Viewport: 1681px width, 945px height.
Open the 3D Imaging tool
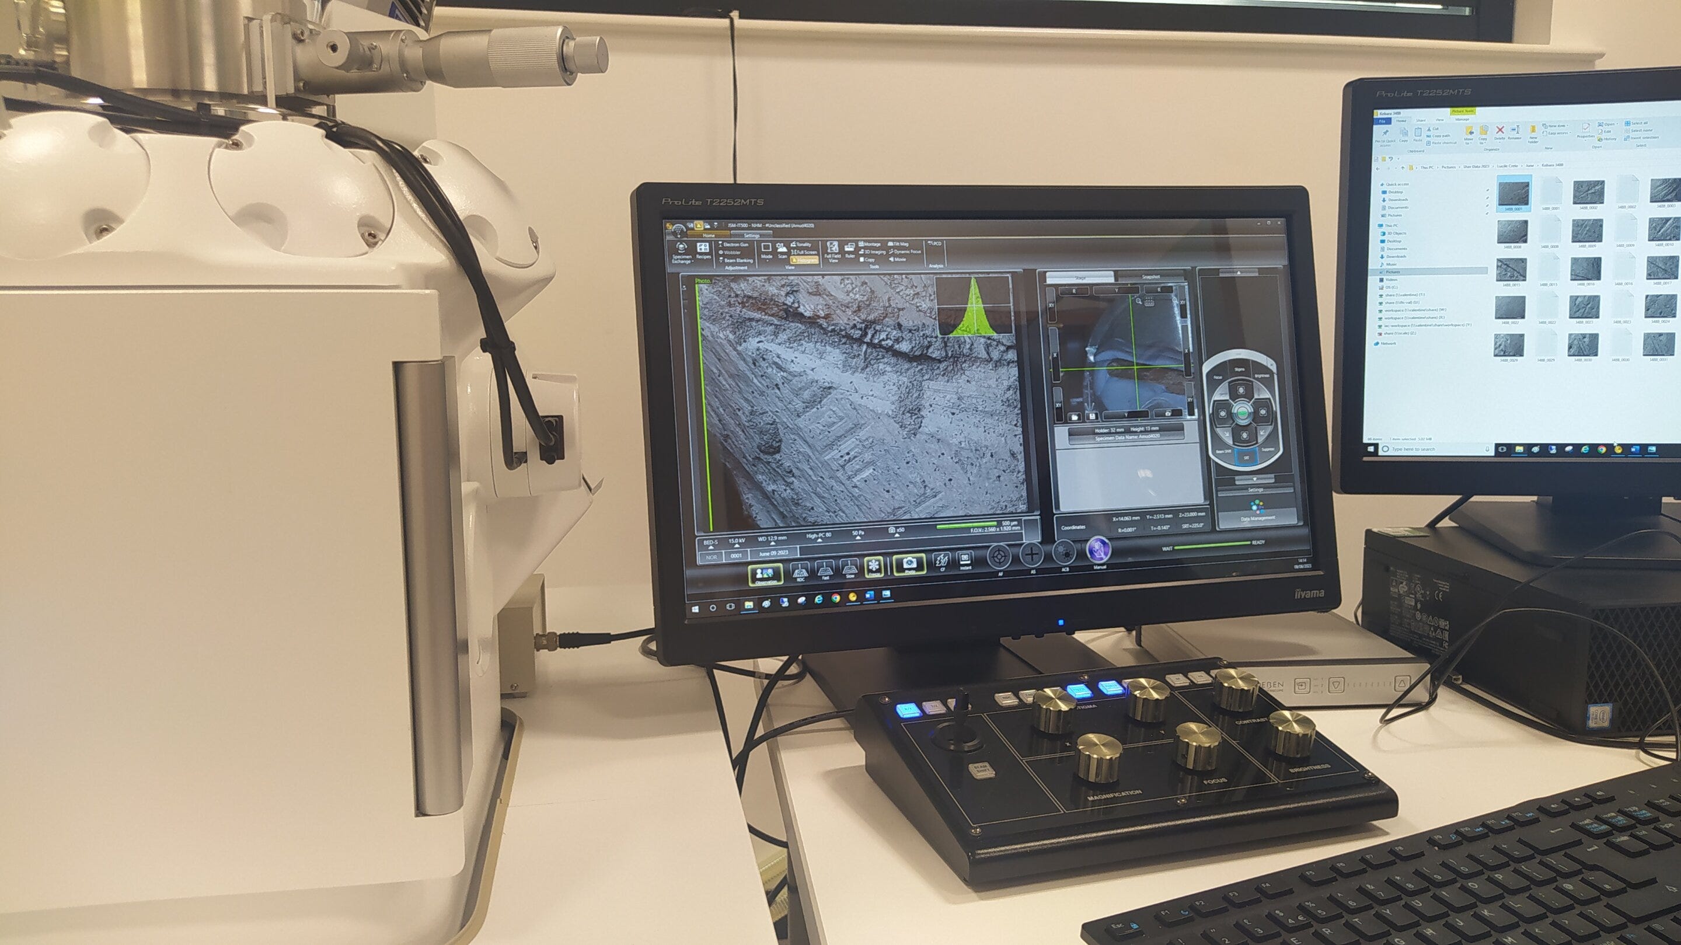click(x=872, y=252)
